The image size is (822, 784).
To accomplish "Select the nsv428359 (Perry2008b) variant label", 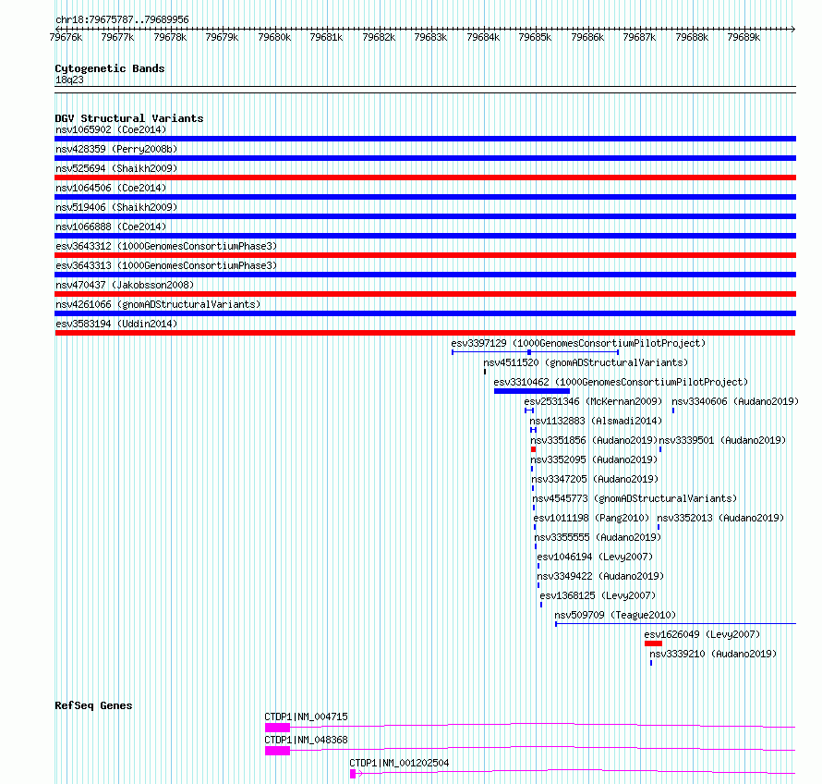I will tap(116, 149).
